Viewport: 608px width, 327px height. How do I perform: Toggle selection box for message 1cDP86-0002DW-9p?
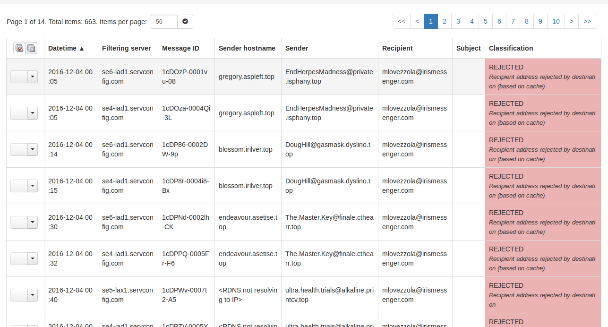tap(19, 150)
